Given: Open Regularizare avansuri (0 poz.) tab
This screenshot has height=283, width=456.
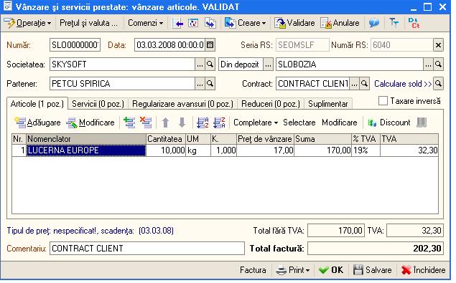Looking at the screenshot, I should [182, 104].
